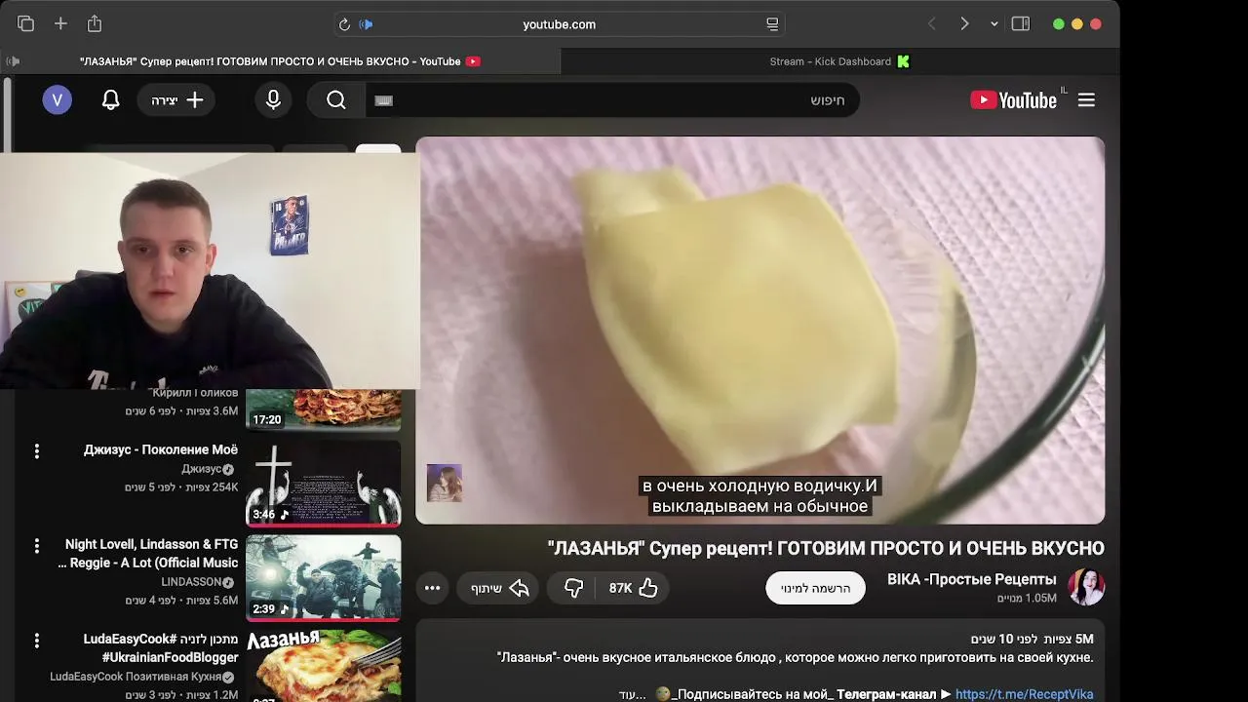1248x702 pixels.
Task: Reload the youtube.com page
Action: (x=344, y=24)
